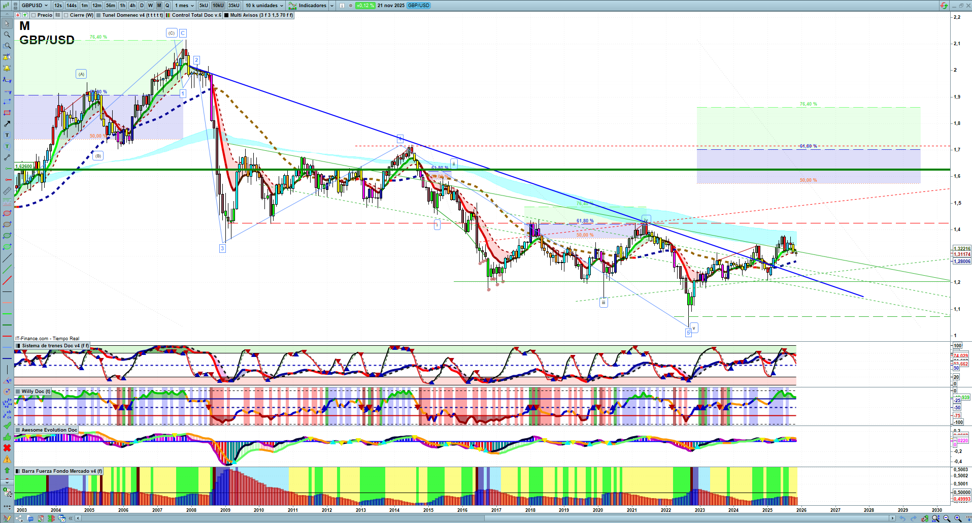Choose the red diagonal line tool
972x523 pixels.
[x=7, y=280]
